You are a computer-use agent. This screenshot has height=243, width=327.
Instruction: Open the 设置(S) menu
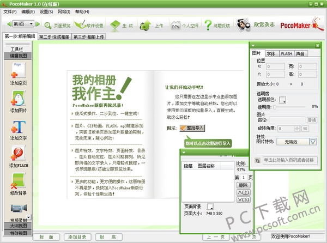(x=46, y=11)
